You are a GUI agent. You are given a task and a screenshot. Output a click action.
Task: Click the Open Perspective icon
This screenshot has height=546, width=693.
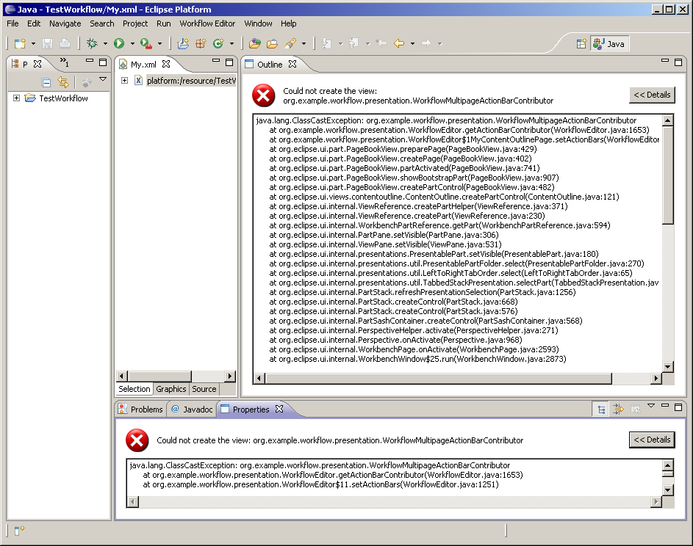581,44
